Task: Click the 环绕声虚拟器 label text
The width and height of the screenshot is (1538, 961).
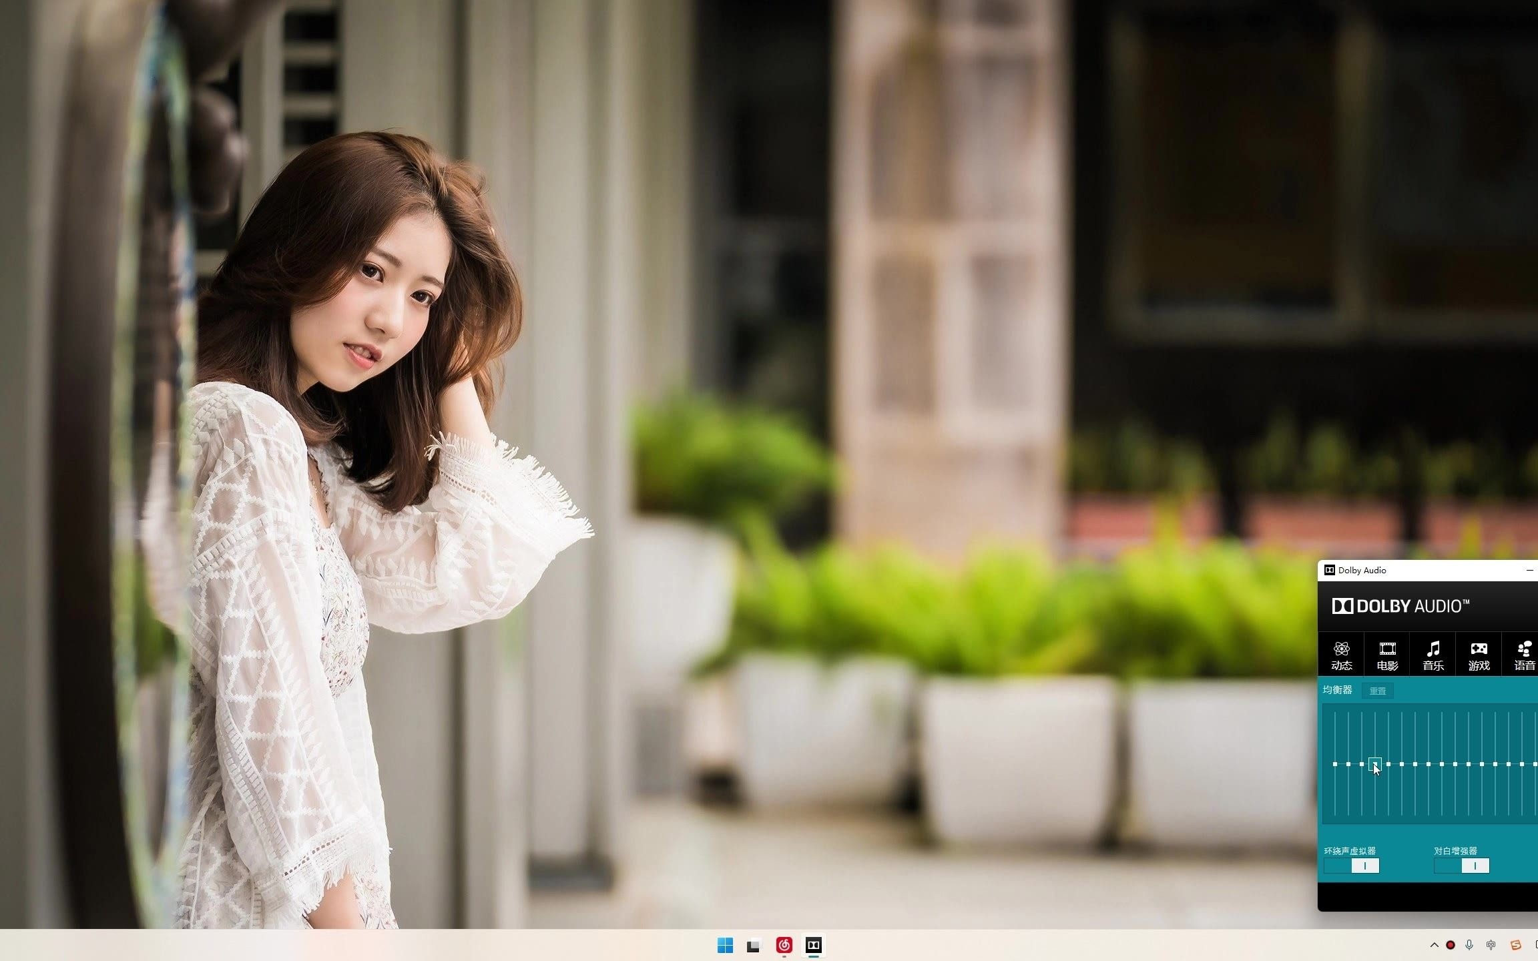Action: coord(1350,851)
